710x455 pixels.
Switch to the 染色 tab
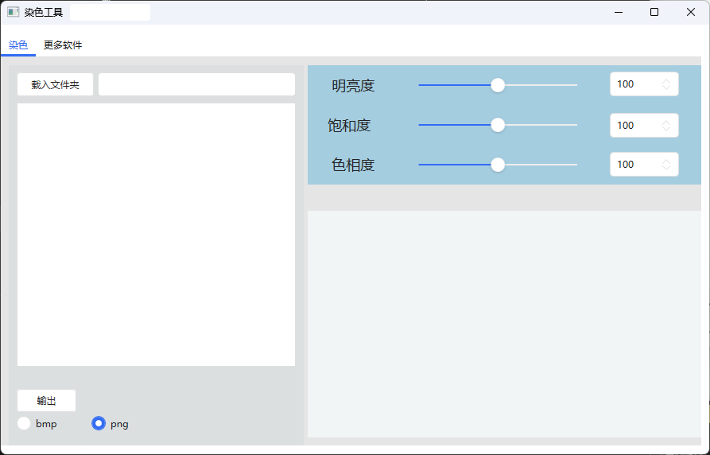pyautogui.click(x=18, y=45)
